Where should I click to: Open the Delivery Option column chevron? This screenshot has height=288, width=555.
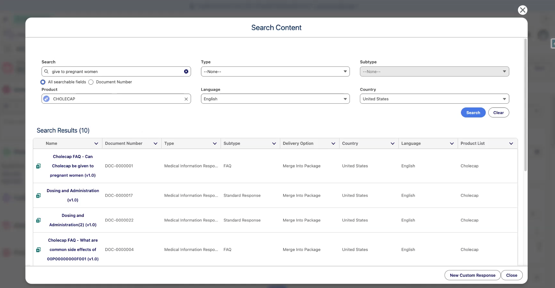point(333,144)
